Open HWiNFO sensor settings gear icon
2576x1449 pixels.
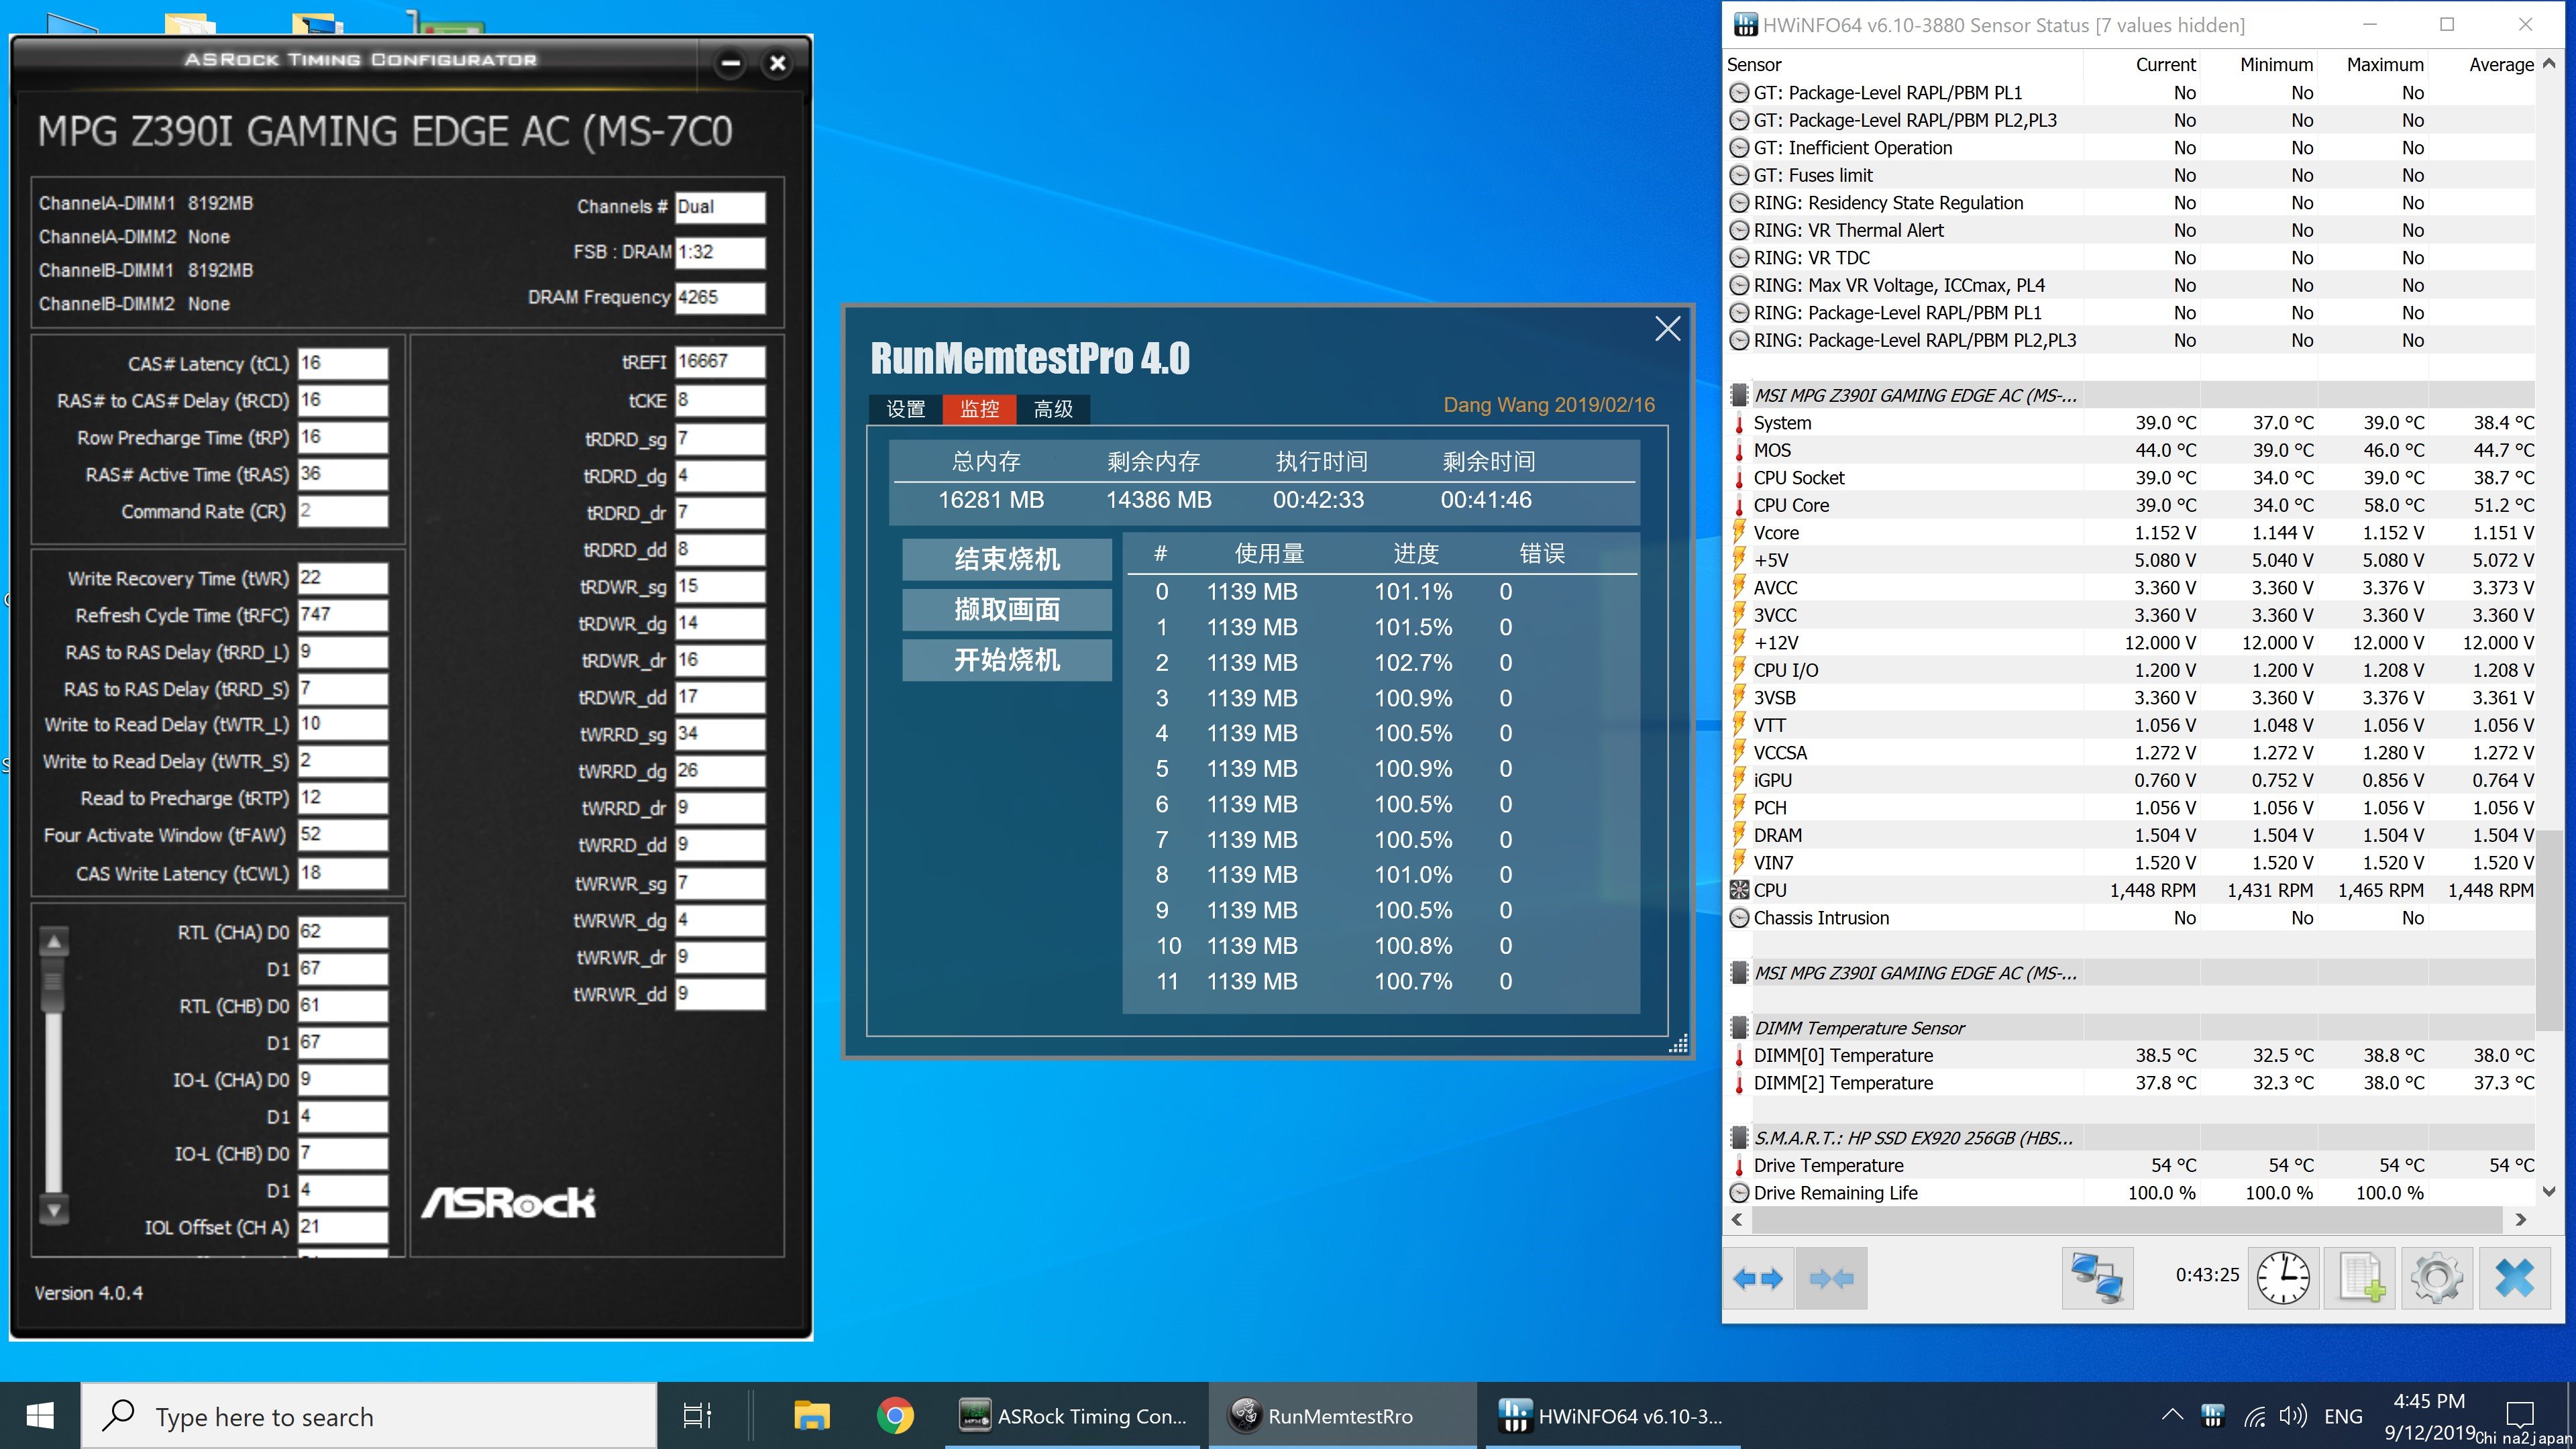pyautogui.click(x=2437, y=1278)
